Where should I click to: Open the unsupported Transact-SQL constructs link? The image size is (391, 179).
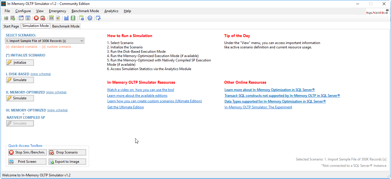click(282, 96)
